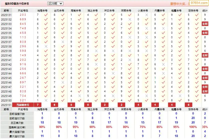Select the 目前连对次数 row label
209x139 pixels.
[17, 118]
